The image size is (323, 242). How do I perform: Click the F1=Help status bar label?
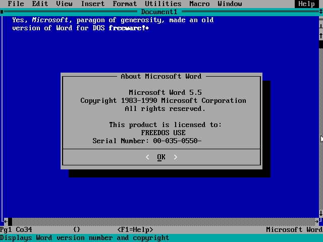point(135,229)
